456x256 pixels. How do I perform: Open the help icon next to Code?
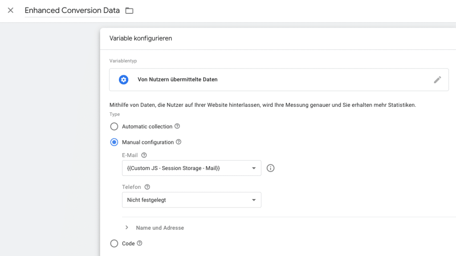139,244
